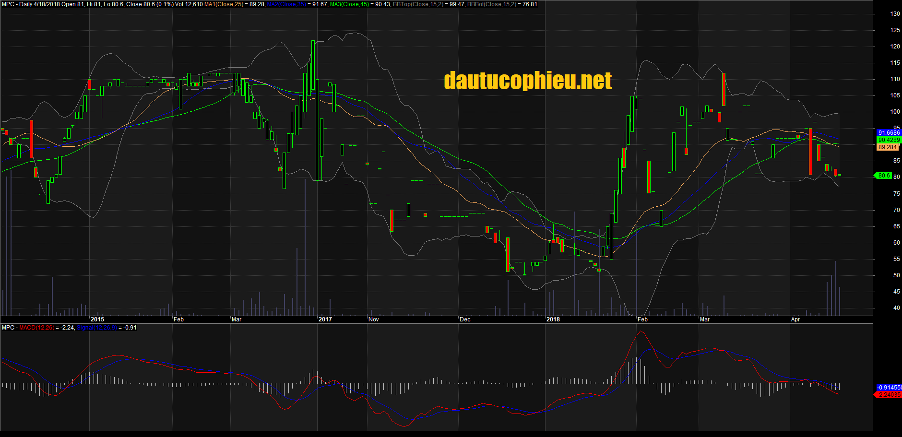
Task: Click the 120 price axis label
Action: [x=895, y=47]
